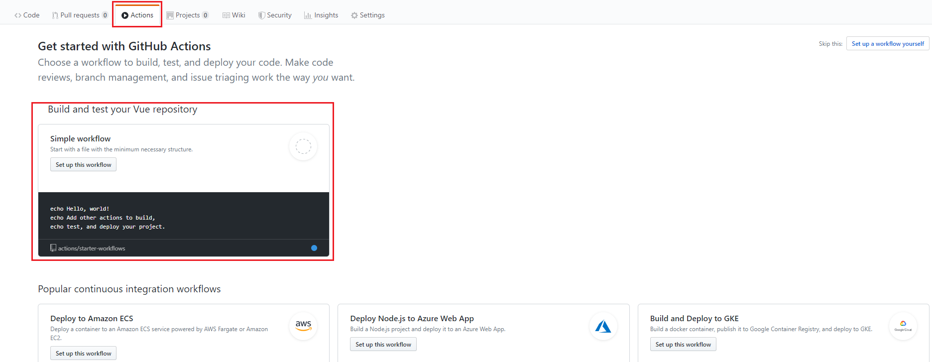Click the Actions play icon
The width and height of the screenshot is (932, 362).
[125, 15]
